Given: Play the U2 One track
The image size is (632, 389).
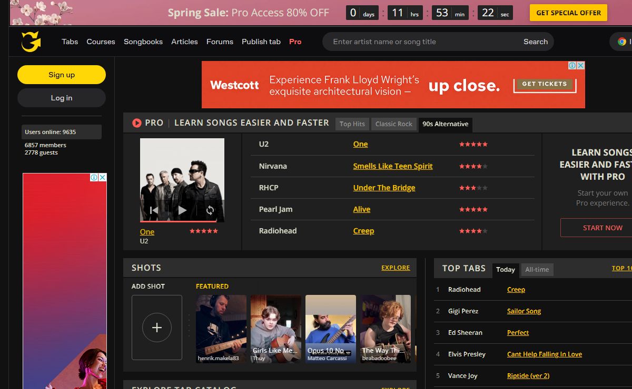Looking at the screenshot, I should (x=182, y=210).
